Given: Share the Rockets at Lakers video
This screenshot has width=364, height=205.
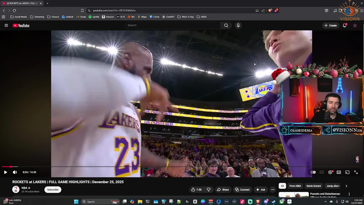Looking at the screenshot, I should (223, 190).
